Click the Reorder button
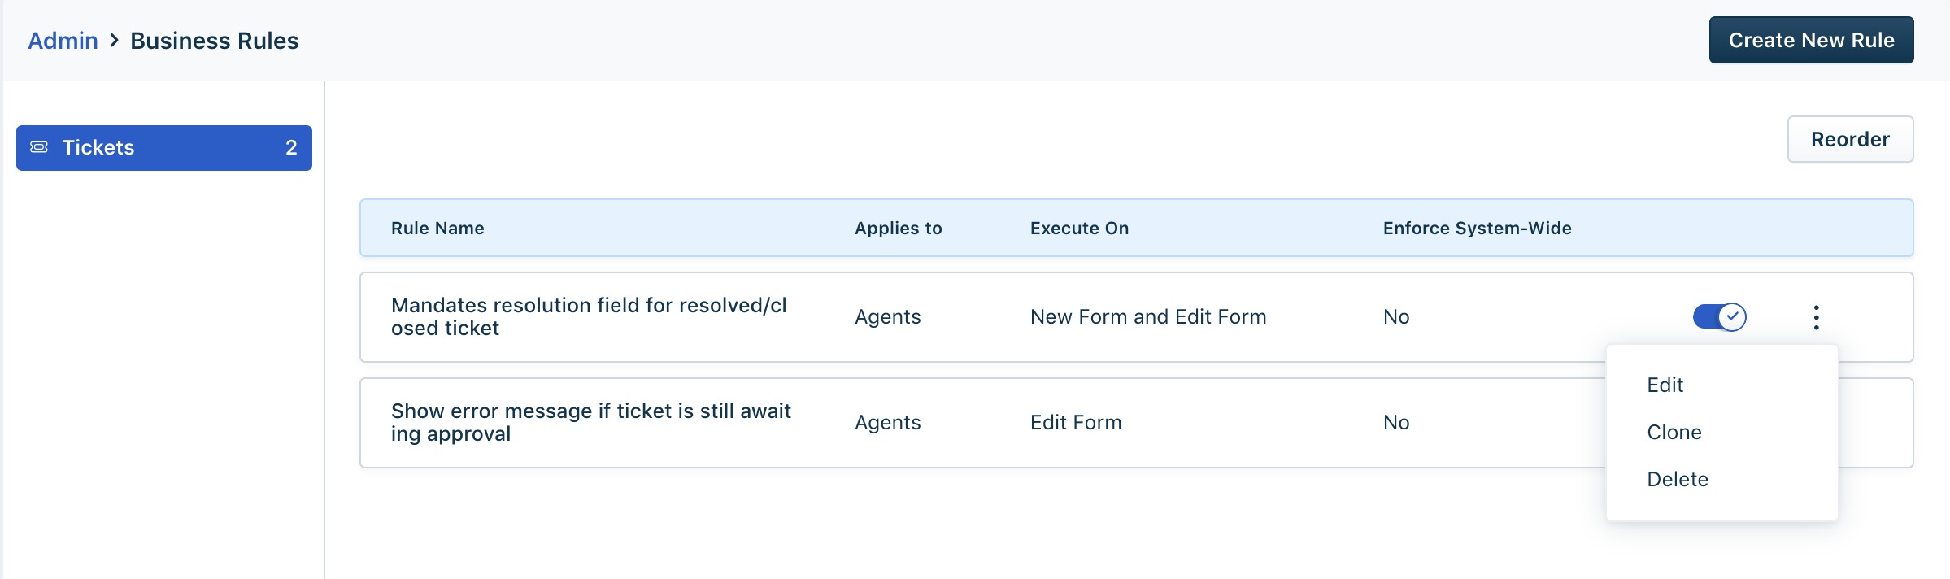Screen dimensions: 1950x579 (1850, 139)
